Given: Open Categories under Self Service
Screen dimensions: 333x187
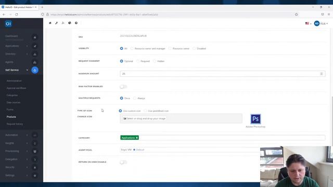Looking at the screenshot, I should click(12, 95).
